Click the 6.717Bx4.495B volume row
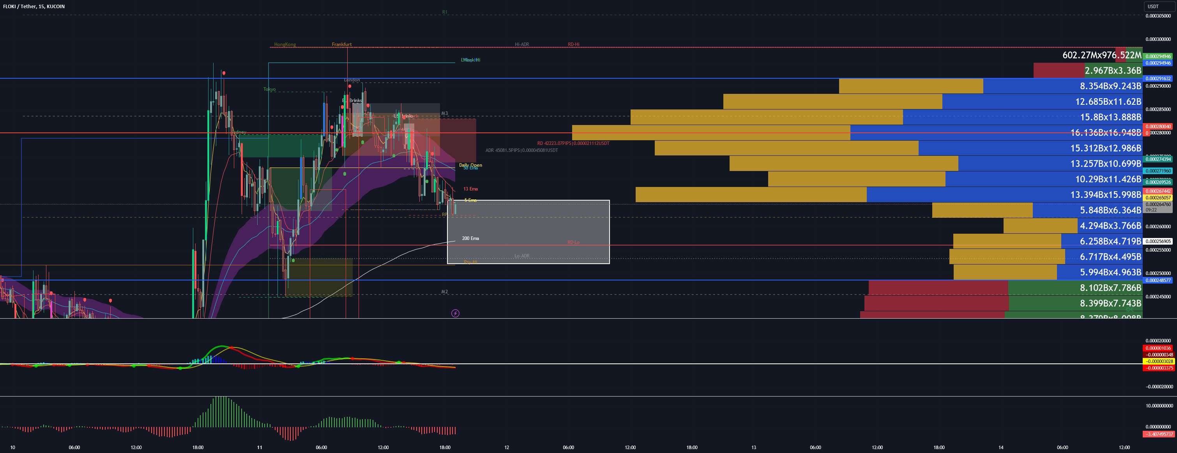Image resolution: width=1177 pixels, height=453 pixels. click(1046, 257)
